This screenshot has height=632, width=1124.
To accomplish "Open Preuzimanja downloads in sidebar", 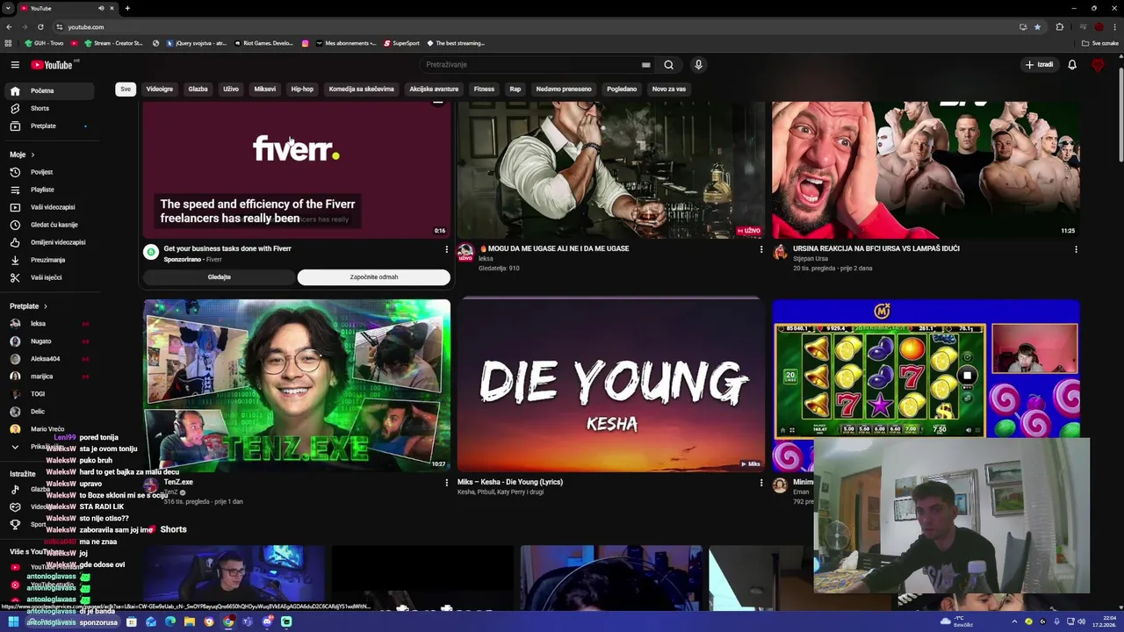I will (49, 260).
